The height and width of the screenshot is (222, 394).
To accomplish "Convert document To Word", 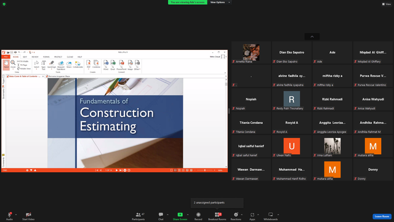I will (106, 65).
